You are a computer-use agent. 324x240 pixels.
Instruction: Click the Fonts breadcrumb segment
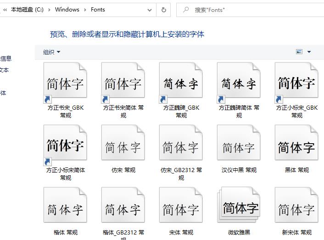pos(98,10)
